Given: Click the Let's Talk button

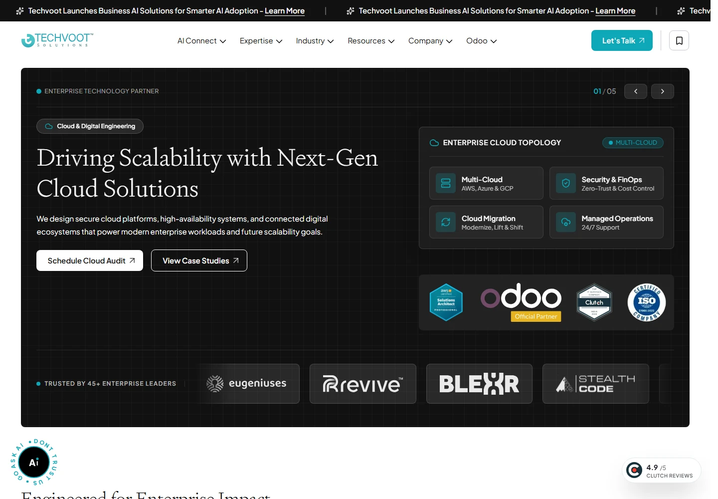Looking at the screenshot, I should (x=622, y=40).
